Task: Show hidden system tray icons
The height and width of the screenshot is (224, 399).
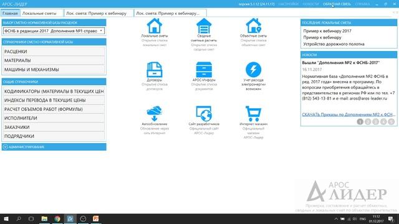Action: tap(336, 219)
